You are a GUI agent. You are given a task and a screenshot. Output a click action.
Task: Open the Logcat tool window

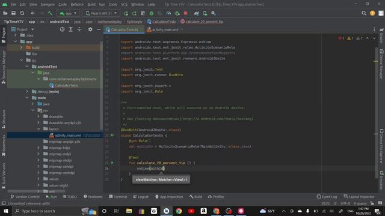[x=141, y=197]
